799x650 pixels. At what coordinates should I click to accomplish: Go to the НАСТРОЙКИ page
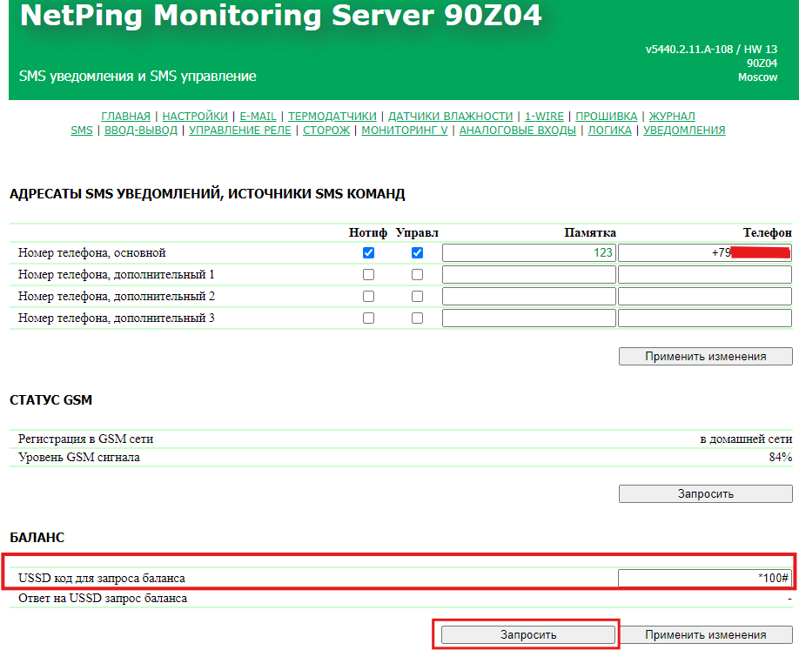[x=195, y=116]
